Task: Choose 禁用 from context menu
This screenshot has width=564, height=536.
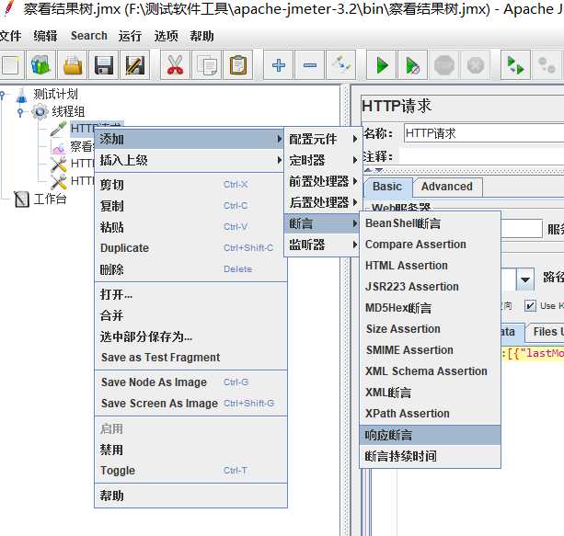Action: point(190,450)
